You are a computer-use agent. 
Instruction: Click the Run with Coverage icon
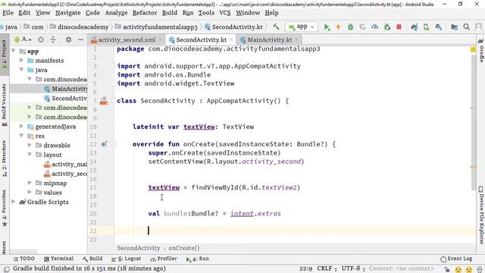click(x=362, y=27)
